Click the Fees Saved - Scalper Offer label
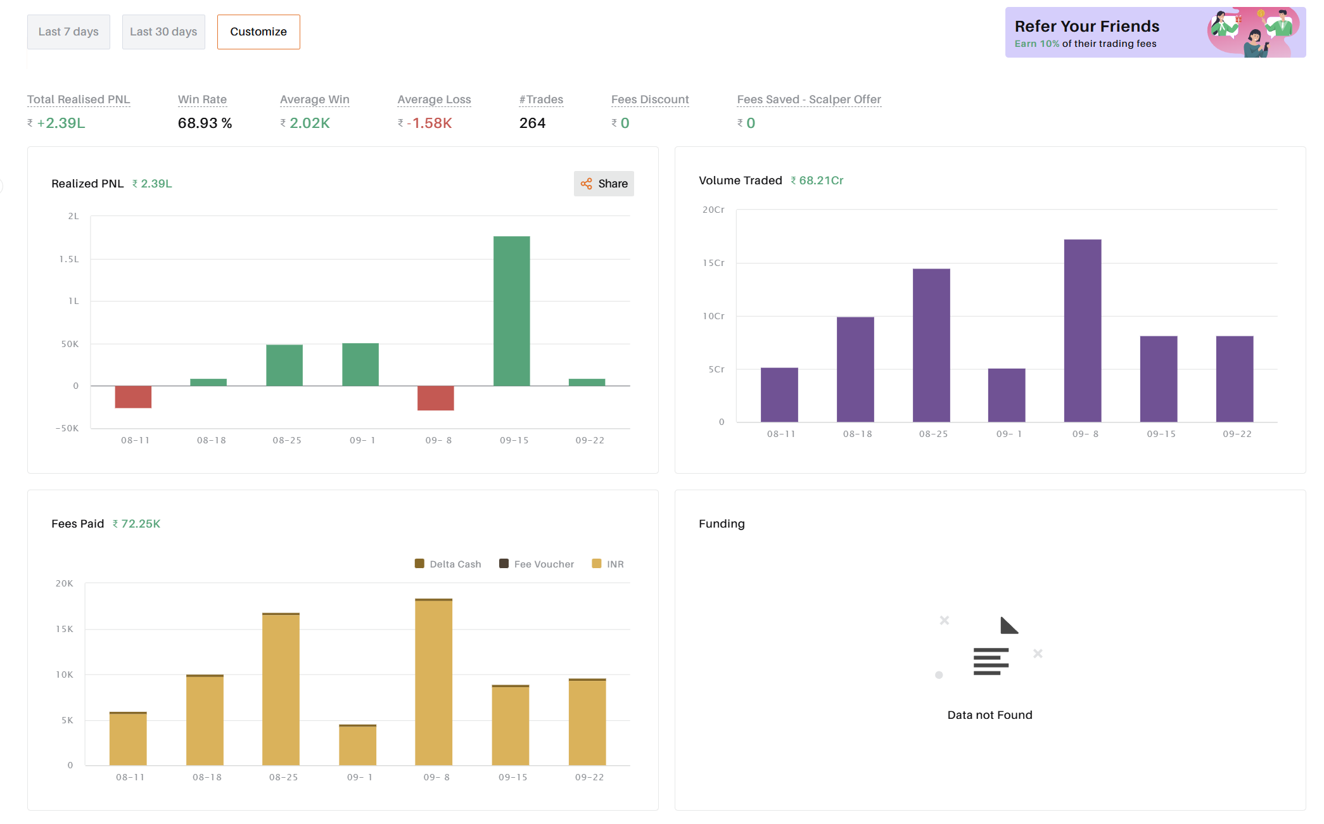This screenshot has width=1324, height=824. pos(809,99)
